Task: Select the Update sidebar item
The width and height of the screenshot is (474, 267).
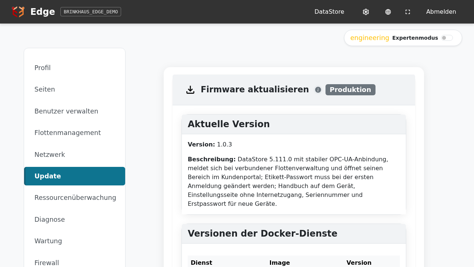Action: [x=74, y=176]
